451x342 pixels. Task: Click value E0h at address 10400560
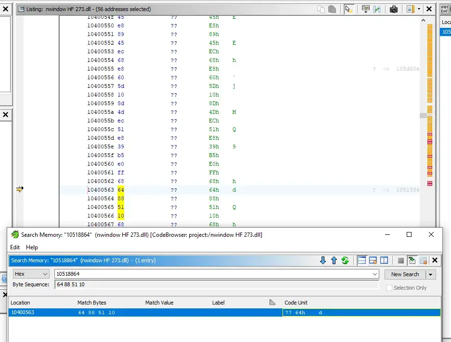214,164
